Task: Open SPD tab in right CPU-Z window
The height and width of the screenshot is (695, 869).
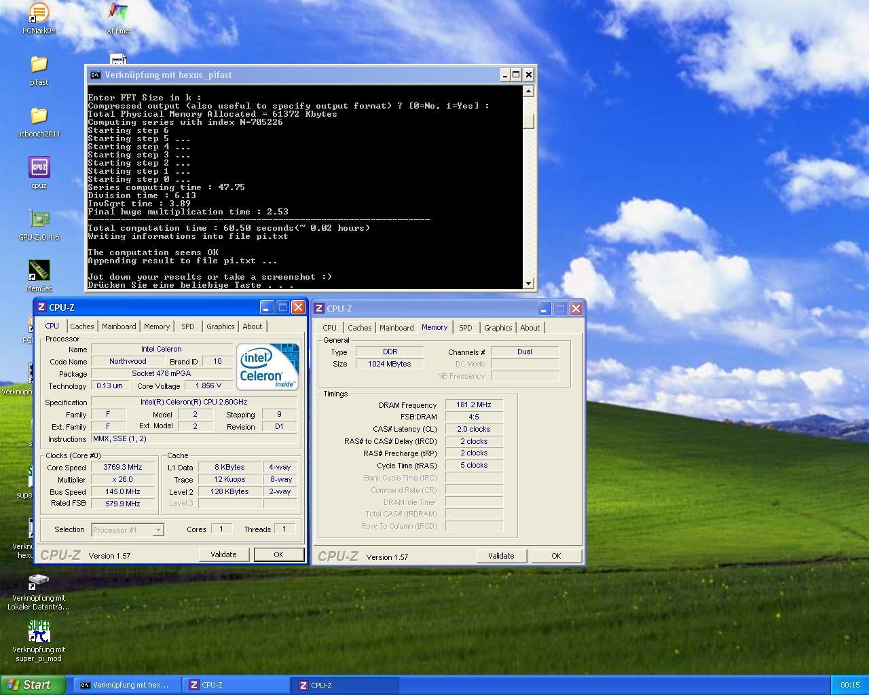Action: tap(466, 328)
